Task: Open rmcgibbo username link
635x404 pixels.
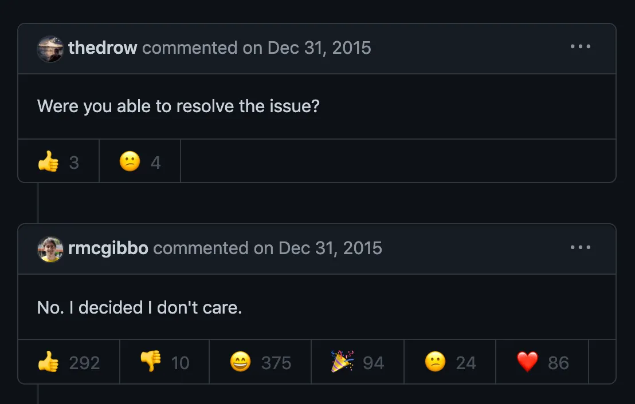Action: [x=108, y=248]
